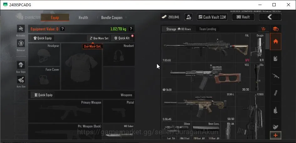Image resolution: width=296 pixels, height=143 pixels.
Task: Click the empty Pistol slot
Action: [x=119, y=111]
